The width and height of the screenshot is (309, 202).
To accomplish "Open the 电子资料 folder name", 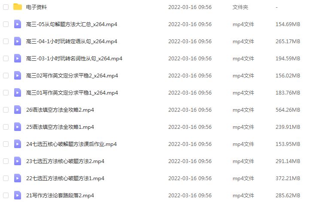I will click(36, 7).
